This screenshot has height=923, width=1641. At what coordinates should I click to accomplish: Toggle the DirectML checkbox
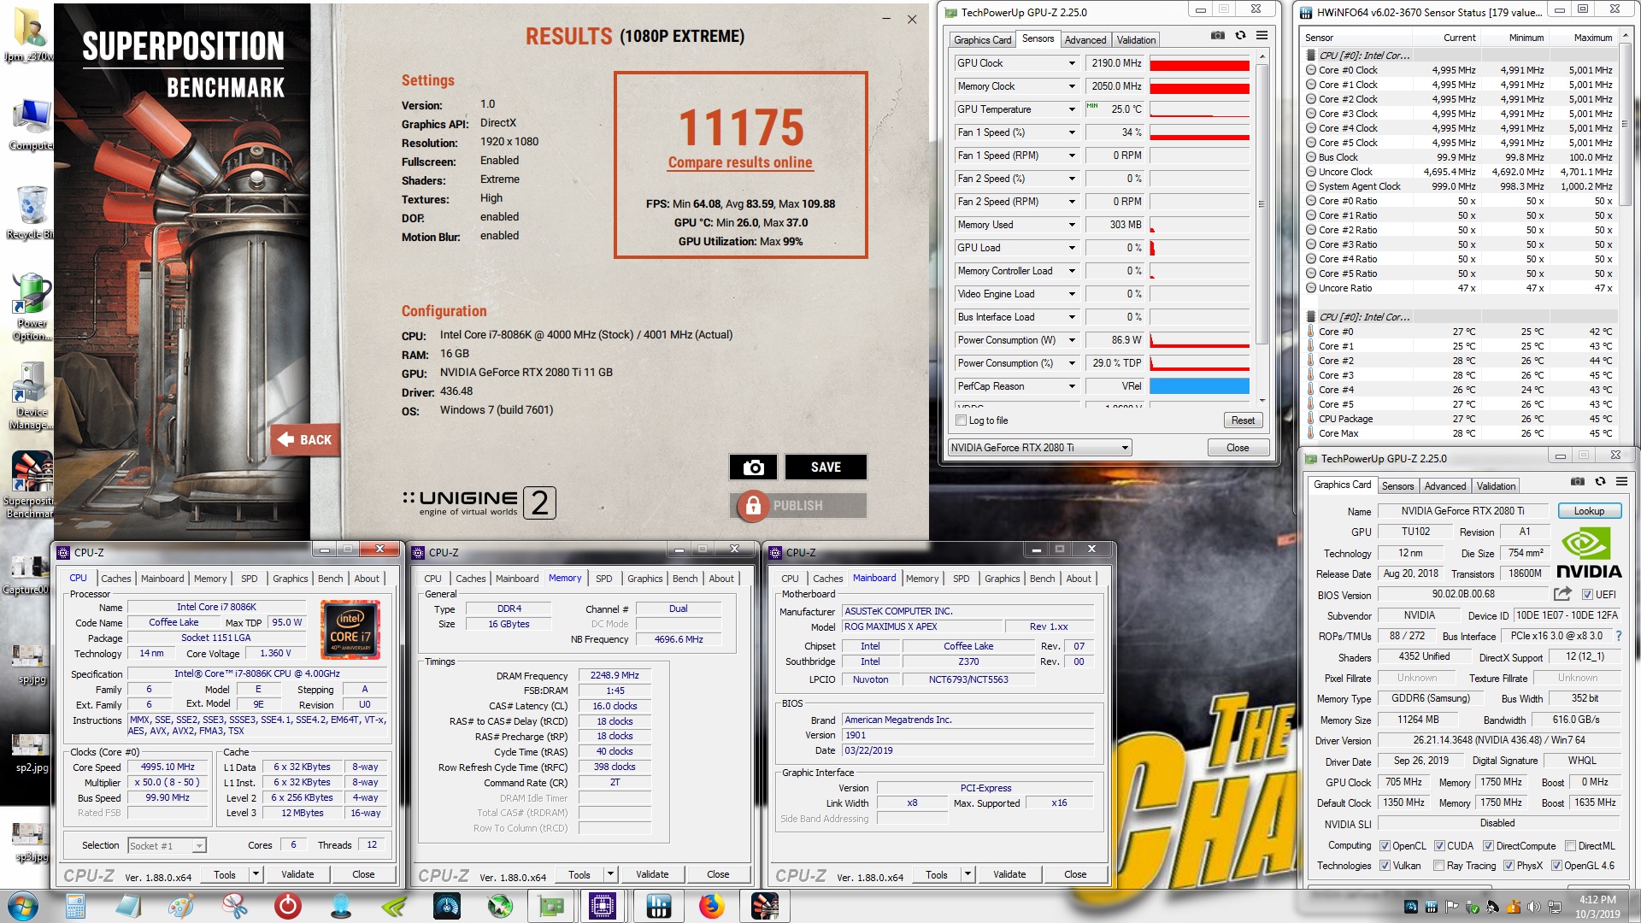coord(1570,846)
